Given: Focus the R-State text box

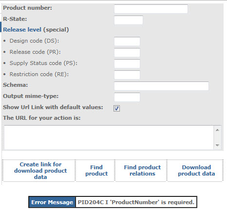Looking at the screenshot, I should [129, 20].
